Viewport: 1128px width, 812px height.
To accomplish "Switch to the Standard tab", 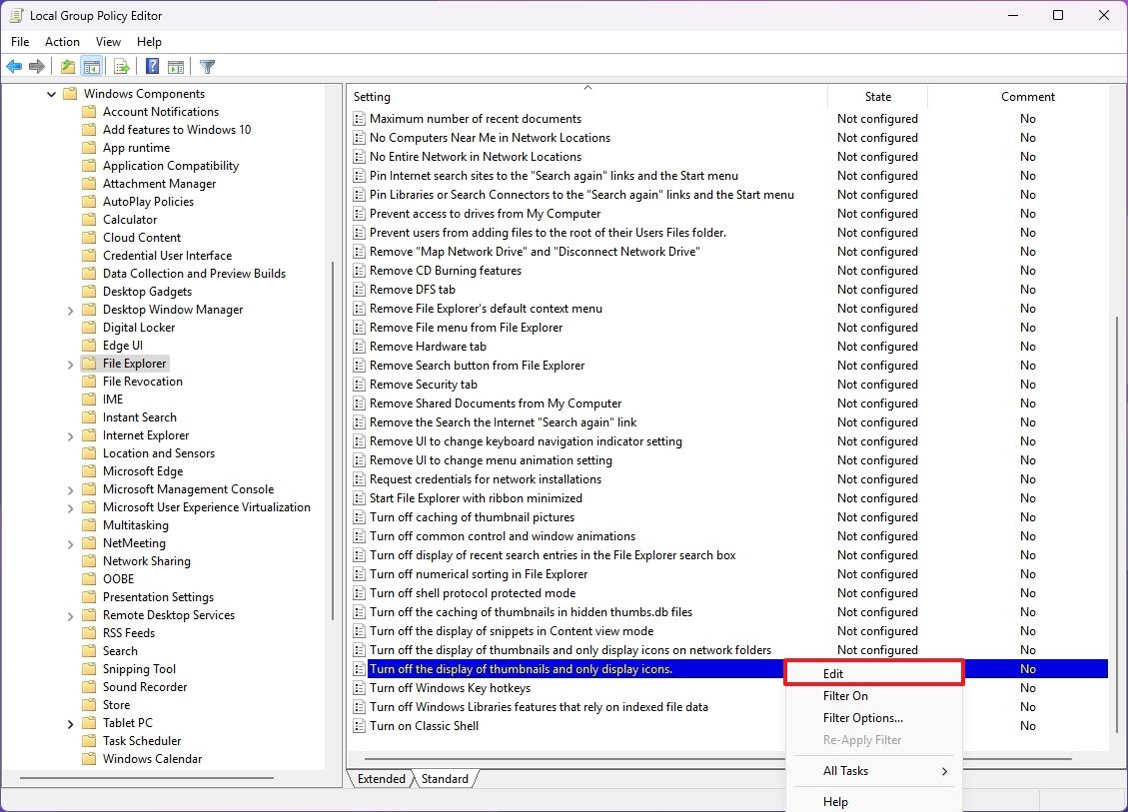I will (x=446, y=778).
